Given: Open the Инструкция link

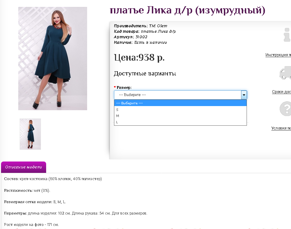Looking at the screenshot, I should pos(278,55).
